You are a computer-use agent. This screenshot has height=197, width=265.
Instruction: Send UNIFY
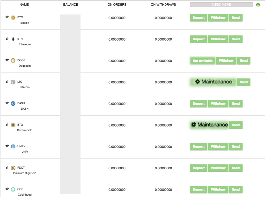(236, 147)
